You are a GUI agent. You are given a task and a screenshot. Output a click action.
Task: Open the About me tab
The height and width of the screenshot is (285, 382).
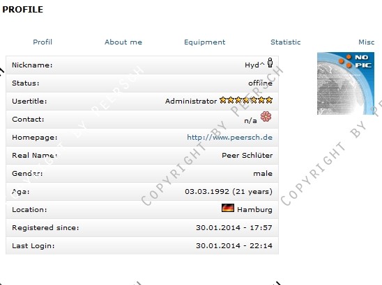point(123,42)
